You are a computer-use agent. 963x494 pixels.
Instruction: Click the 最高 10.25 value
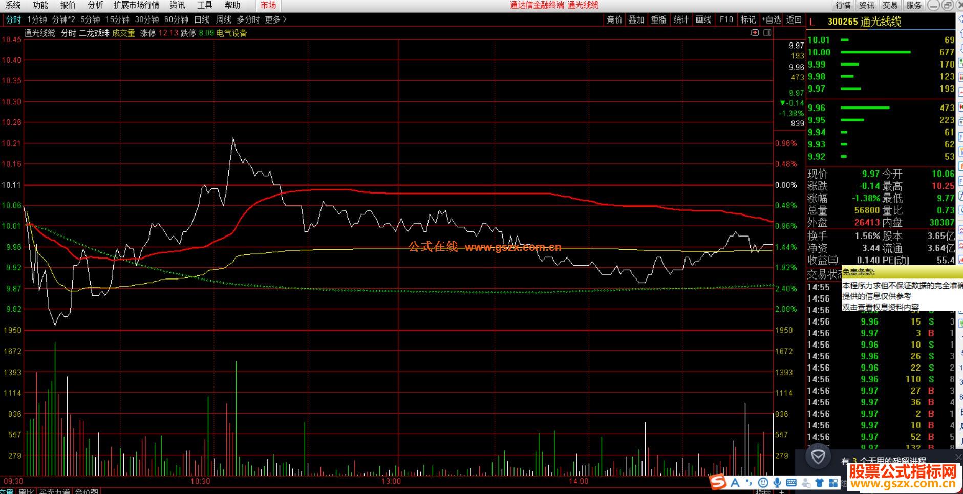tap(943, 186)
